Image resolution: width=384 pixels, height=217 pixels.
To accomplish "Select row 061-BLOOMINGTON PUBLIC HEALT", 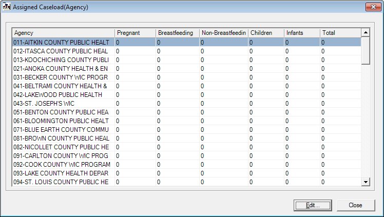I will click(x=187, y=121).
